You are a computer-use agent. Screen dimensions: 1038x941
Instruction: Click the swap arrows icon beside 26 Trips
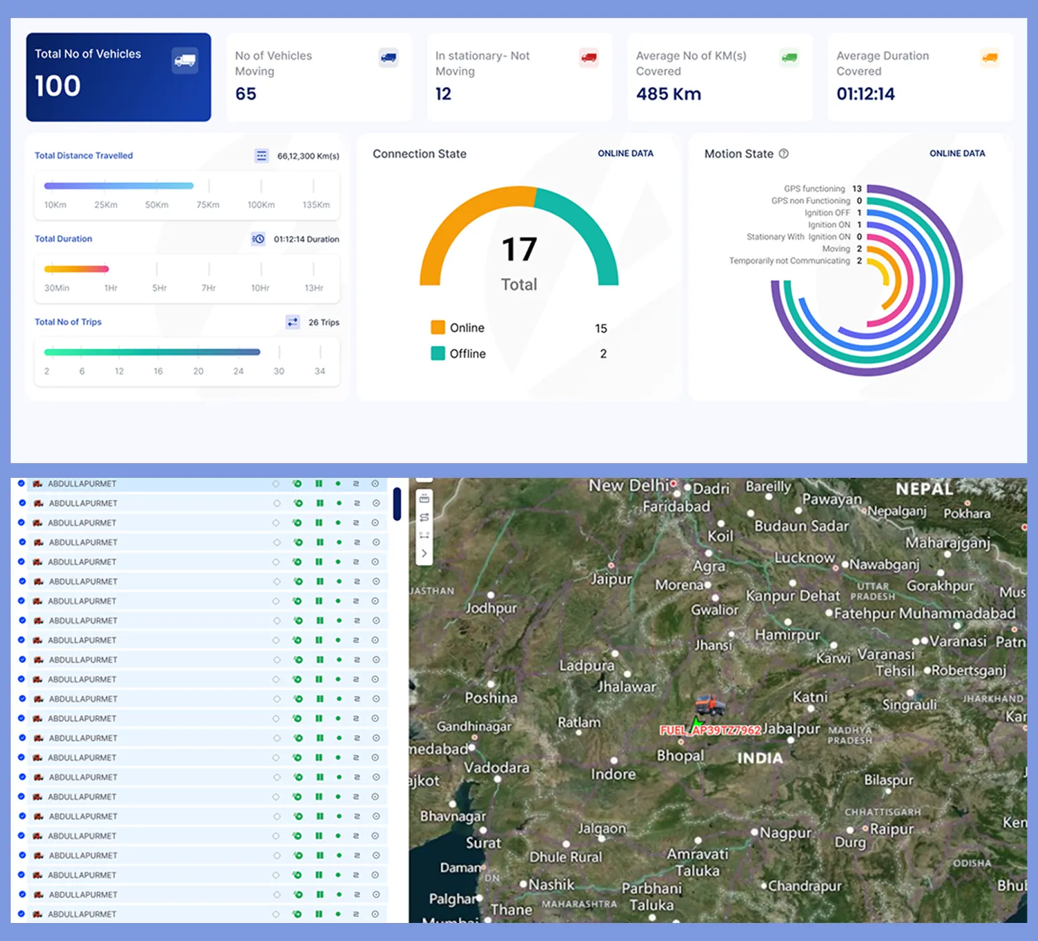(292, 322)
